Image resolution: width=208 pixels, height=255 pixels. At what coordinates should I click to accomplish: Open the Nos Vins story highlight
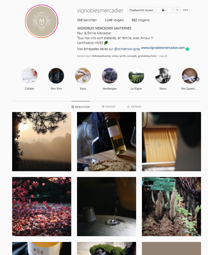click(x=56, y=76)
